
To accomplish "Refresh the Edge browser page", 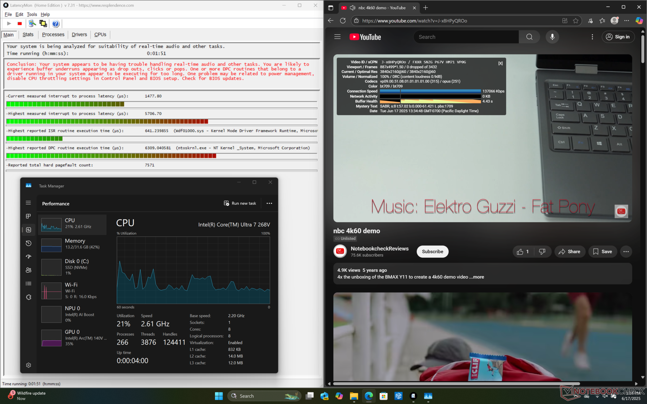I will tap(343, 21).
